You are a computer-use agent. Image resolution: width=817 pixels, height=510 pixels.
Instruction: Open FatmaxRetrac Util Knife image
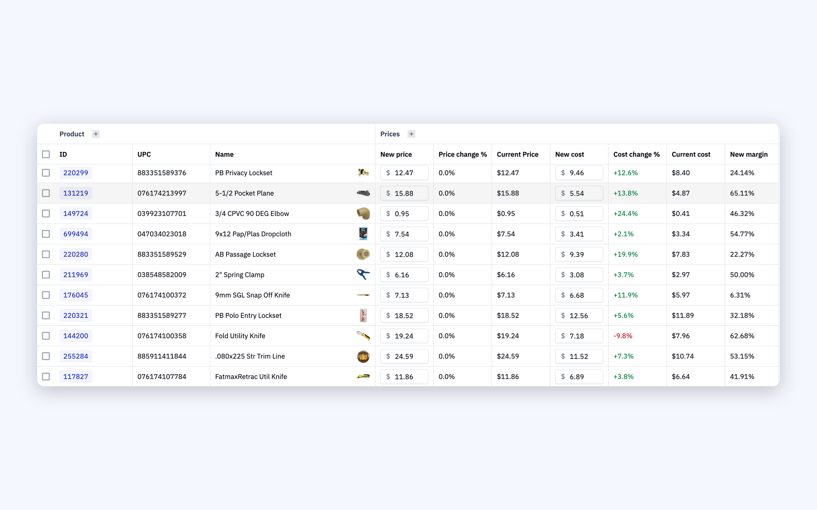(363, 377)
